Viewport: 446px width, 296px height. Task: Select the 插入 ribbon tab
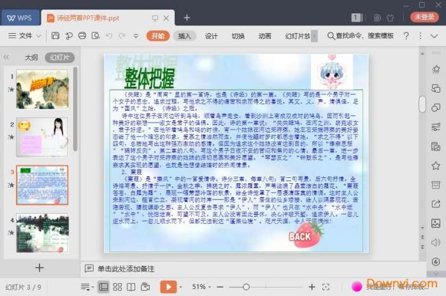184,36
